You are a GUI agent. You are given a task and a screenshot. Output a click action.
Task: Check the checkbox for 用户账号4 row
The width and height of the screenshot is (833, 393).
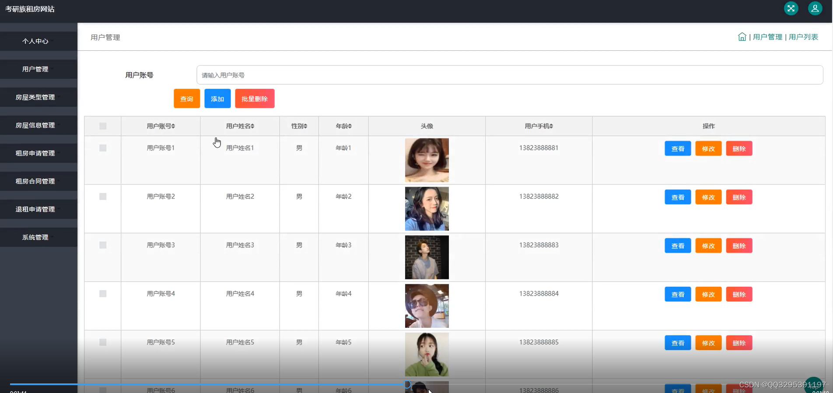click(103, 294)
